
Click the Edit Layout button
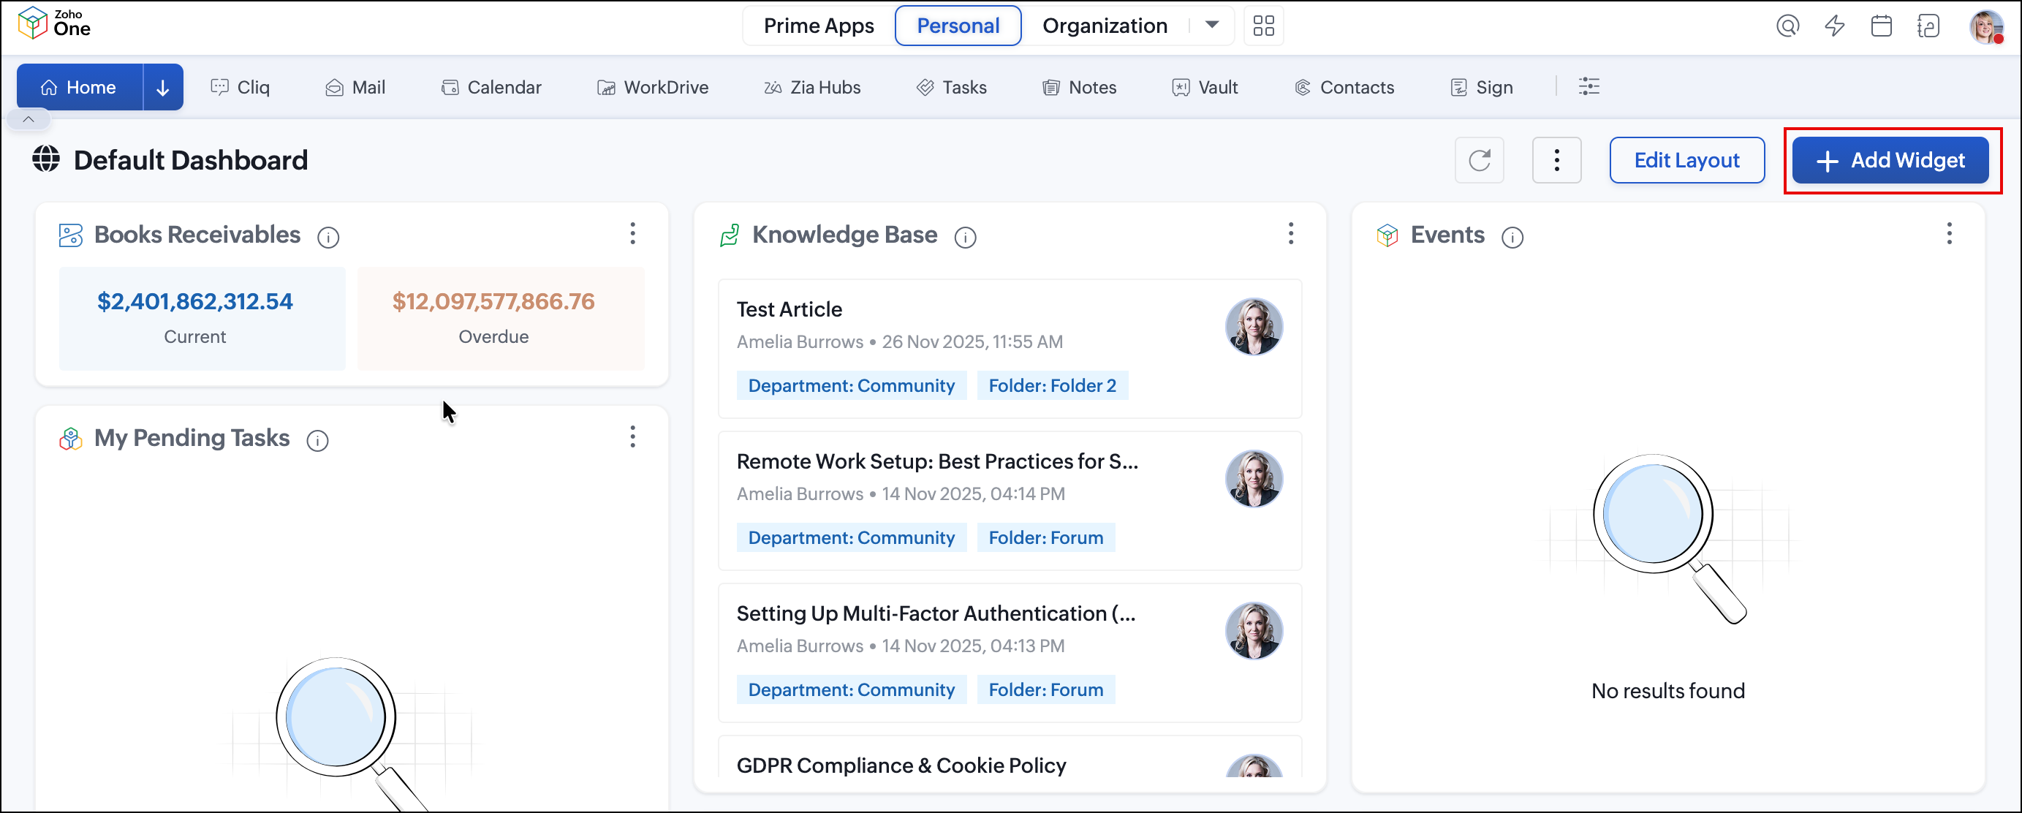click(1687, 160)
